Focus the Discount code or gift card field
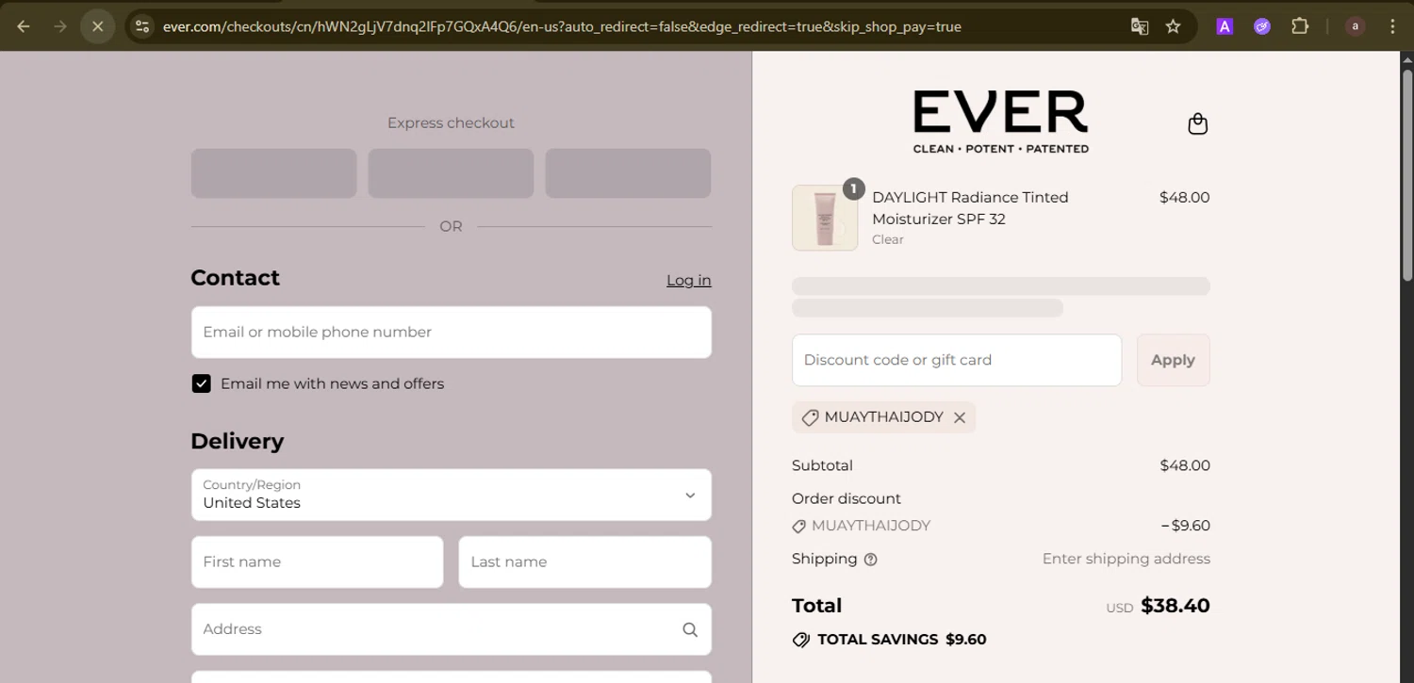The image size is (1414, 683). pos(957,360)
